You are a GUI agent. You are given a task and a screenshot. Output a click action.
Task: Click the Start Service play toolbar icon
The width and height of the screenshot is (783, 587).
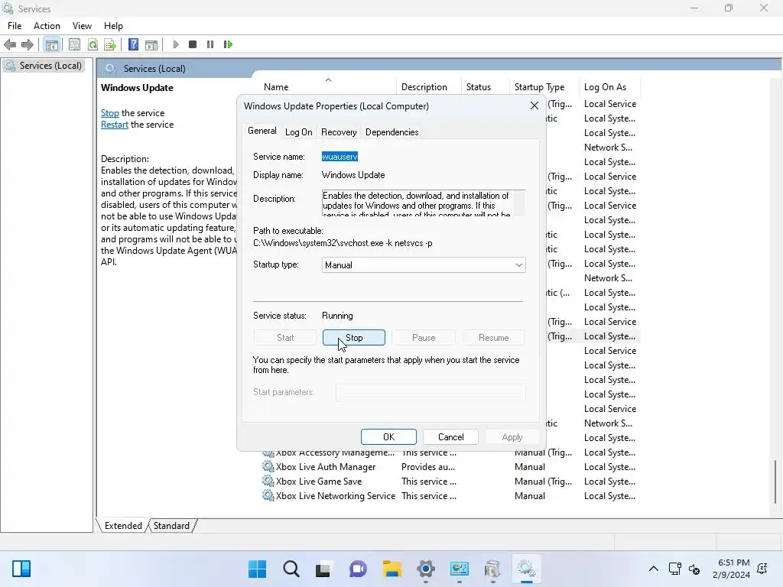pyautogui.click(x=176, y=44)
